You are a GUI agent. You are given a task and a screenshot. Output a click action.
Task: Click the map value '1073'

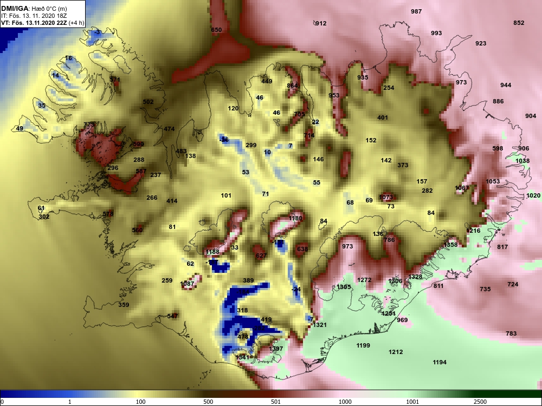tap(386, 198)
